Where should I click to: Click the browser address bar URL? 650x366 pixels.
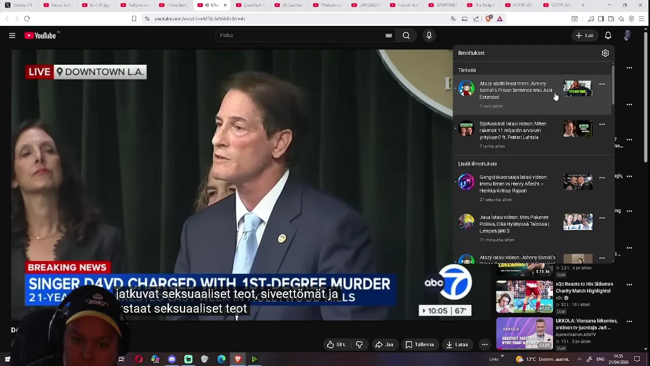pos(200,19)
